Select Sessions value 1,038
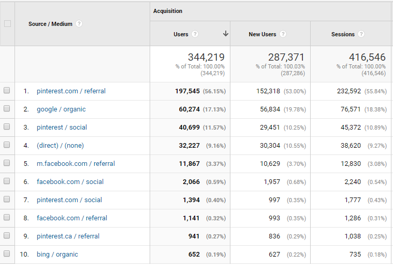This screenshot has width=393, height=268. click(x=353, y=236)
